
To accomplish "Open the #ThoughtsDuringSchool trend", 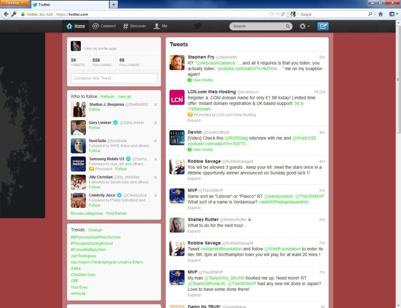I will [x=92, y=243].
